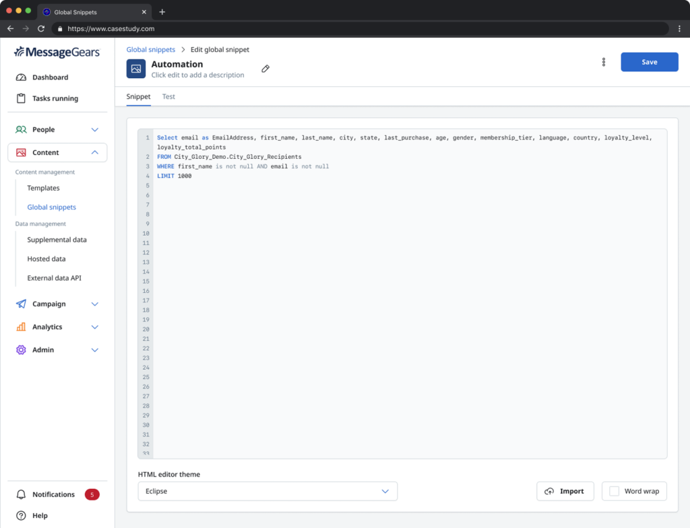Click the Save button
This screenshot has width=690, height=528.
[649, 62]
